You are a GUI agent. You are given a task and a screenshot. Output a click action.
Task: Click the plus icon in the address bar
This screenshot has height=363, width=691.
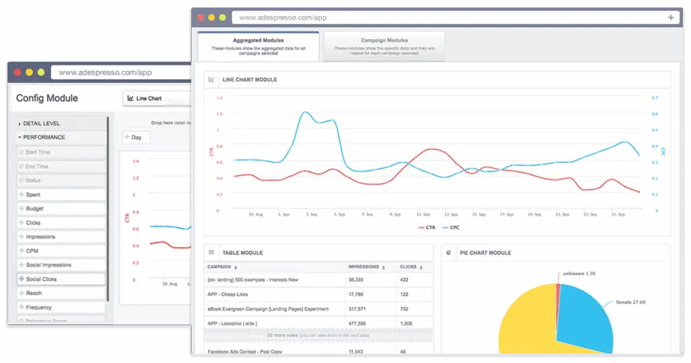(x=670, y=18)
